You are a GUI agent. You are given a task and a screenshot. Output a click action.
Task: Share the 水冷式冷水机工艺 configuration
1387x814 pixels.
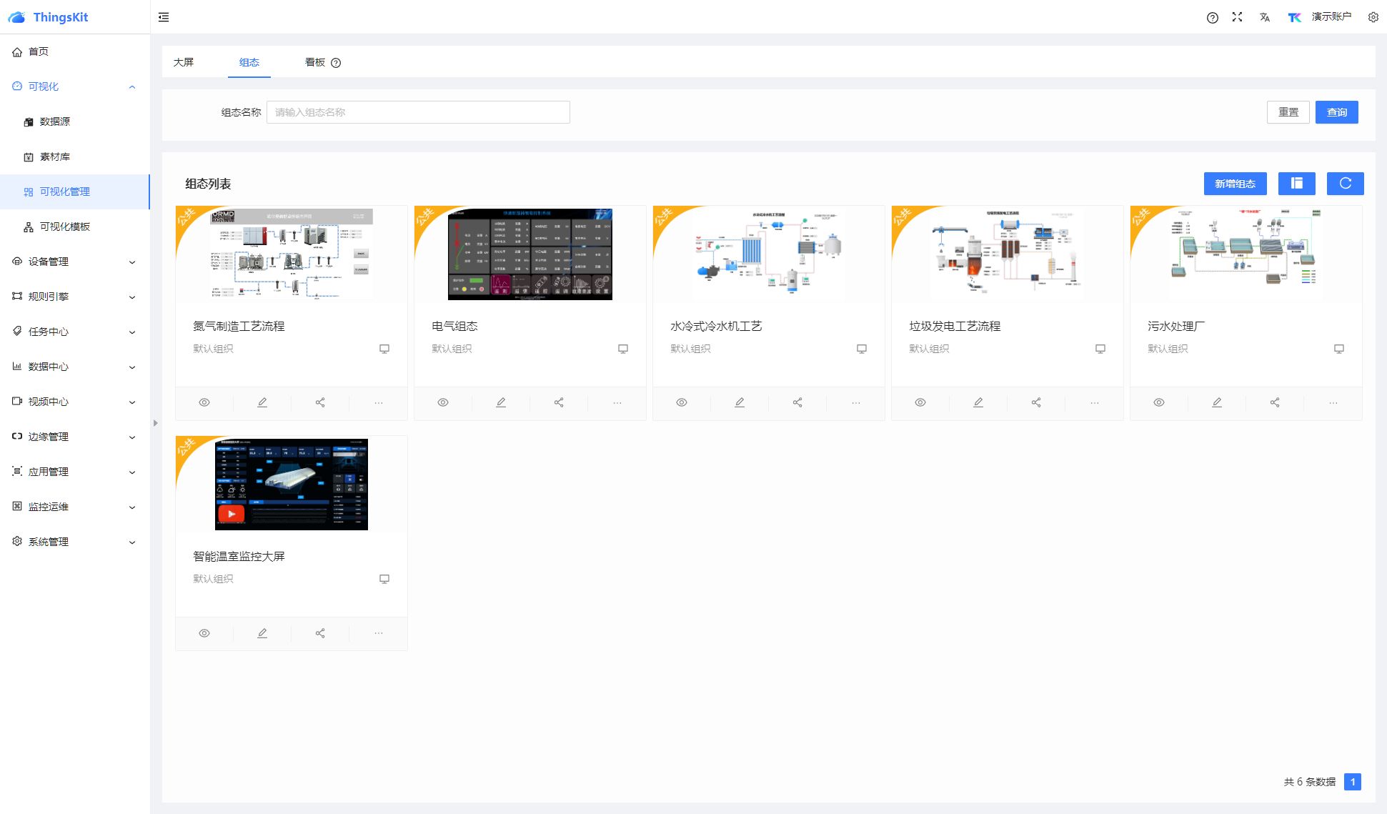pos(797,402)
